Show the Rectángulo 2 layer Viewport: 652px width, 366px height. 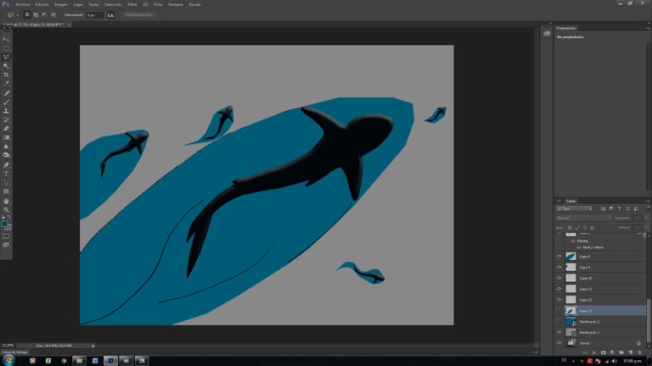tap(559, 322)
